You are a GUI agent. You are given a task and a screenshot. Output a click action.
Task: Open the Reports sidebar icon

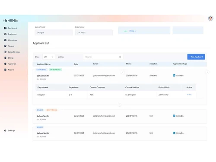[x=5, y=70]
